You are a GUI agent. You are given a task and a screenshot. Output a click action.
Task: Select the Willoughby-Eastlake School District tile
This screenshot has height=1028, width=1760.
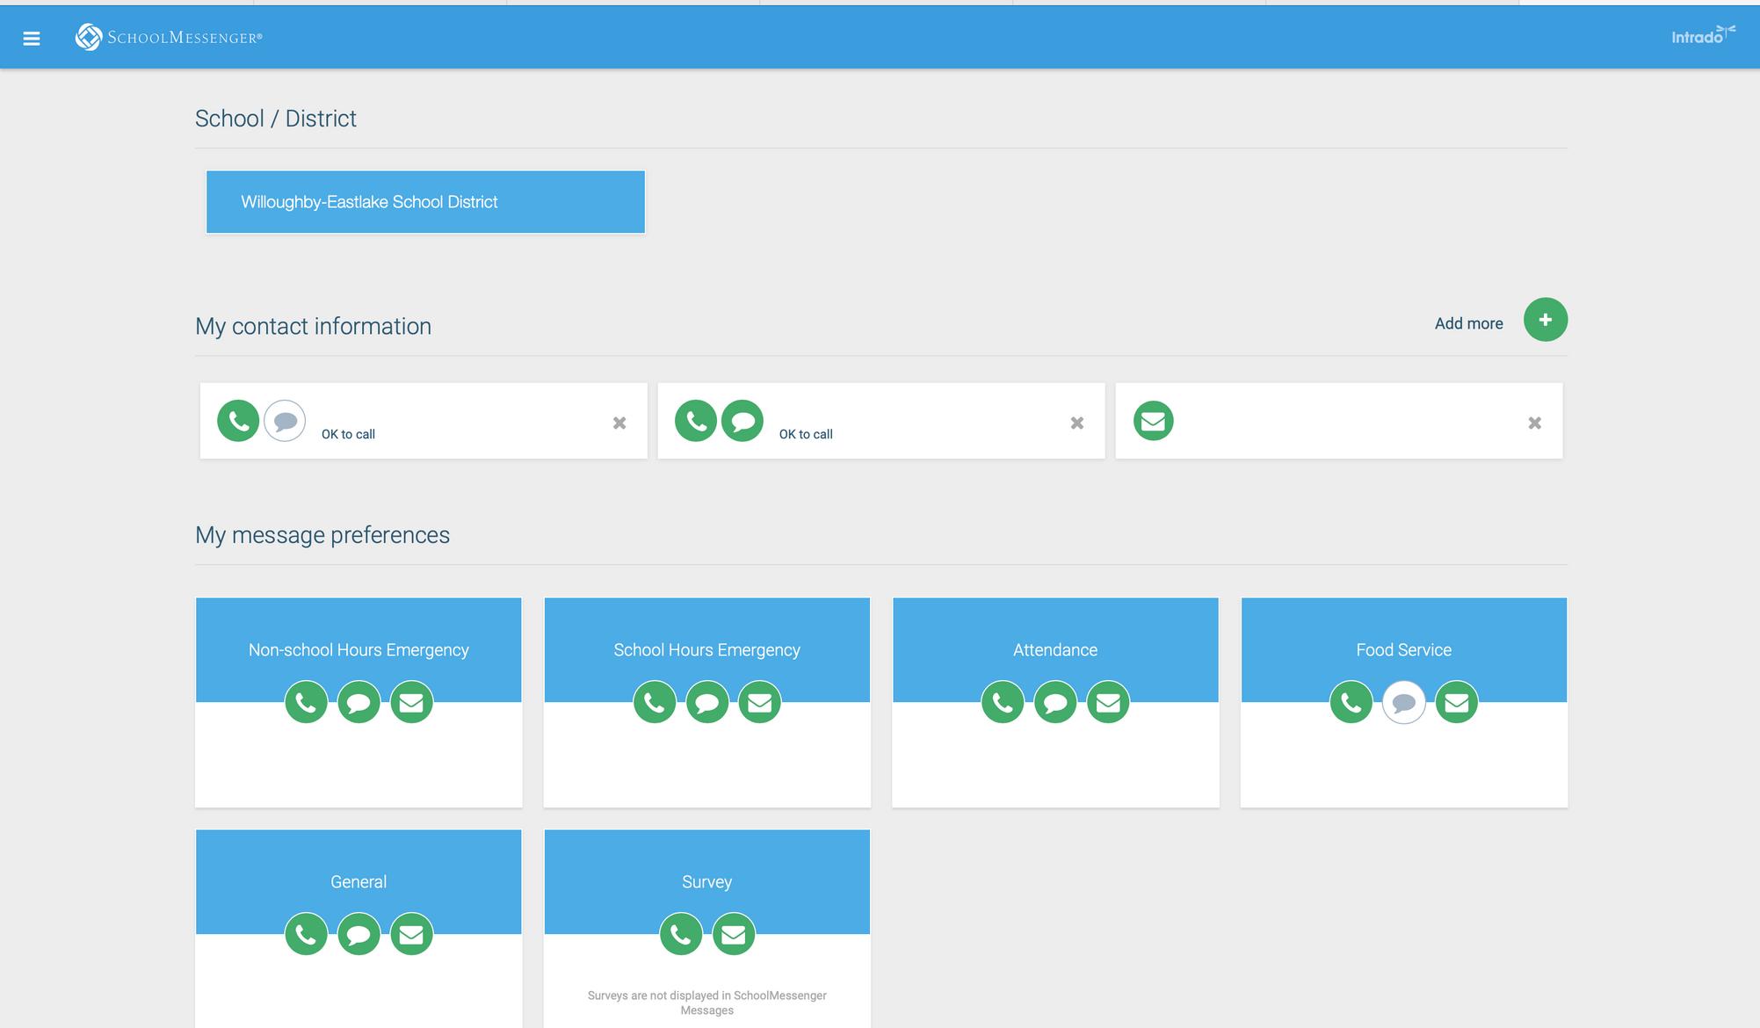(x=425, y=202)
